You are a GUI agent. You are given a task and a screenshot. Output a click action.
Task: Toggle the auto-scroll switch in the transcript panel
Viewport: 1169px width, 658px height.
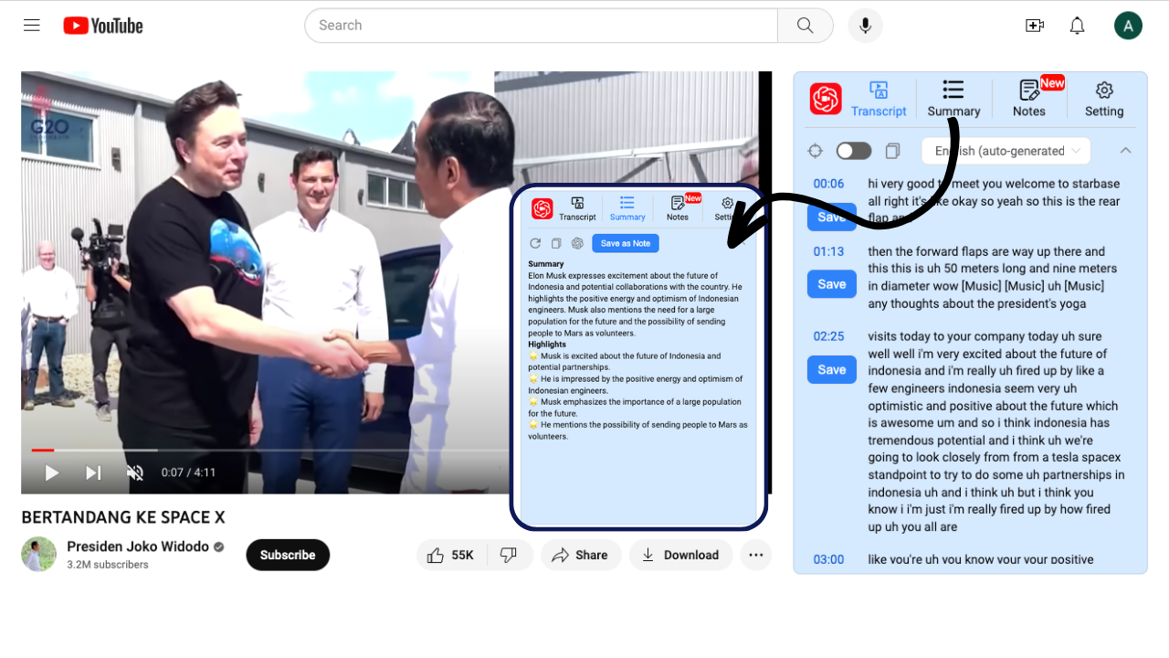tap(853, 150)
